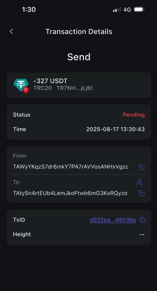Image resolution: width=157 pixels, height=291 pixels.
Task: Tap the Transaction Details title
Action: point(79,32)
